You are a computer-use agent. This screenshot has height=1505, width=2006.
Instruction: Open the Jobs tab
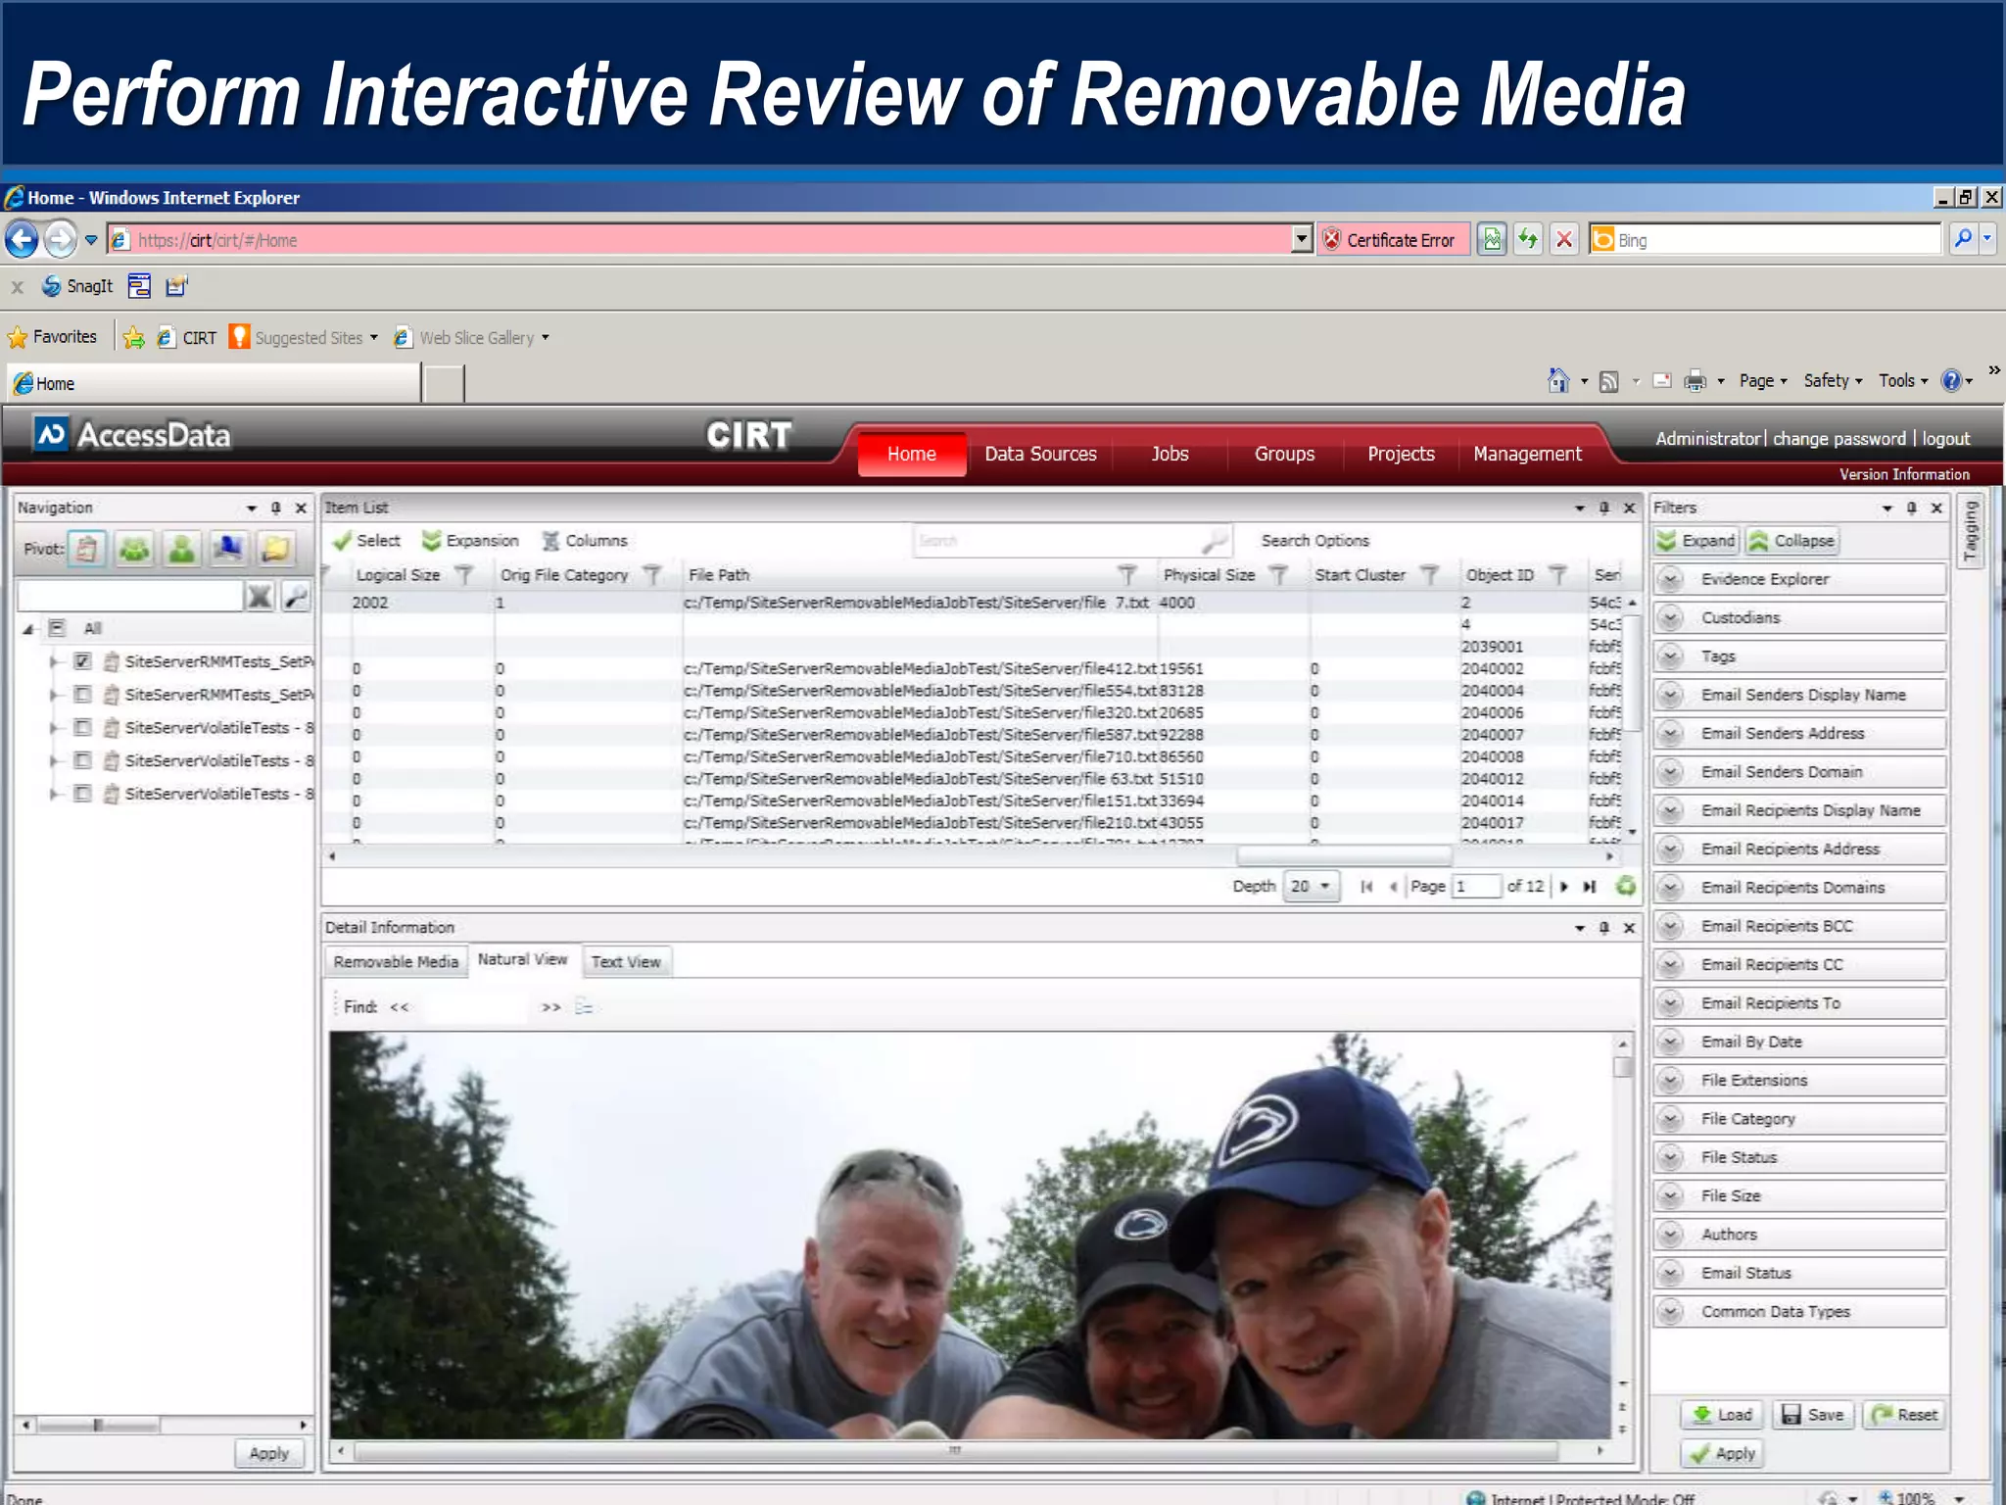click(1170, 454)
